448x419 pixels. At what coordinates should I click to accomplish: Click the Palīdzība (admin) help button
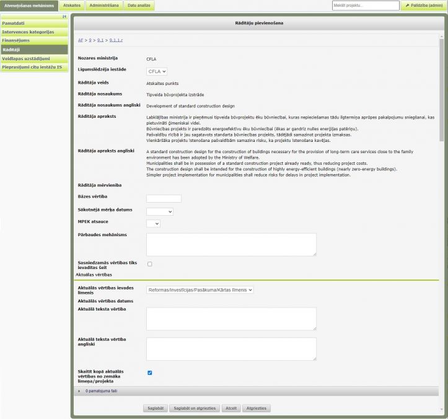424,6
